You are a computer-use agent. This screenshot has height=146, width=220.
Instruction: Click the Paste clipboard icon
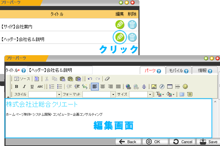62,79
